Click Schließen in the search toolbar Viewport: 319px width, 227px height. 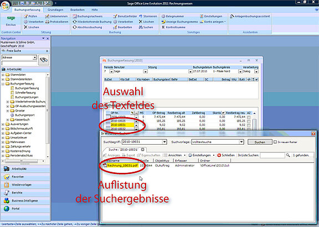point(226,155)
